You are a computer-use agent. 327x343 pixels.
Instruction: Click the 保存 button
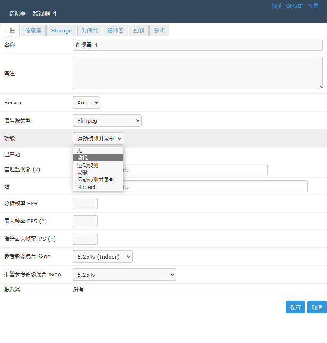click(295, 307)
